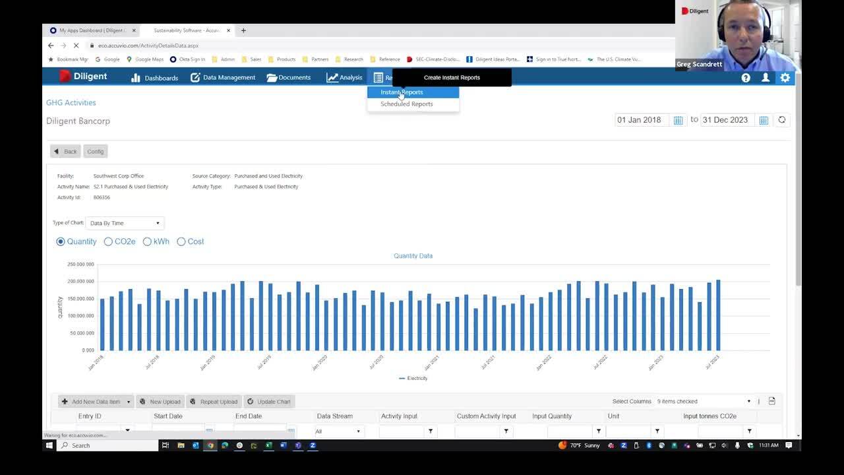Screen dimensions: 844x475
Task: Click the taskbar Search box
Action: point(107,445)
